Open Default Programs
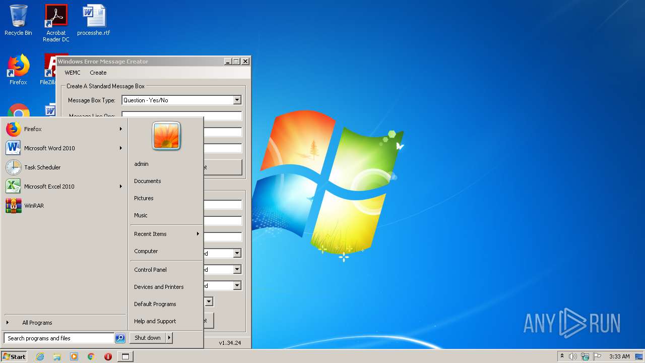 [166, 304]
